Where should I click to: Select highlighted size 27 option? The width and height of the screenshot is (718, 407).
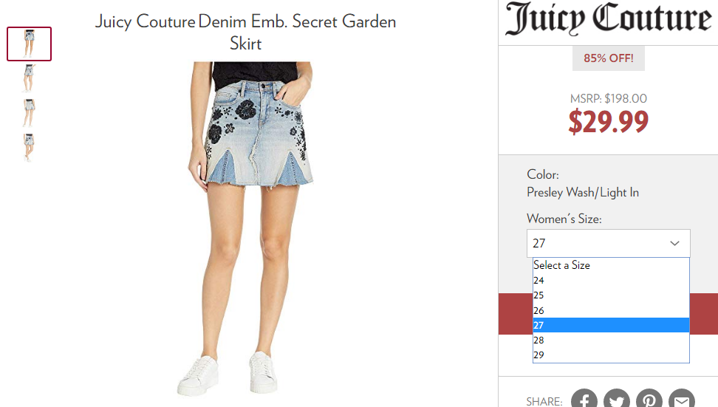[x=611, y=325]
